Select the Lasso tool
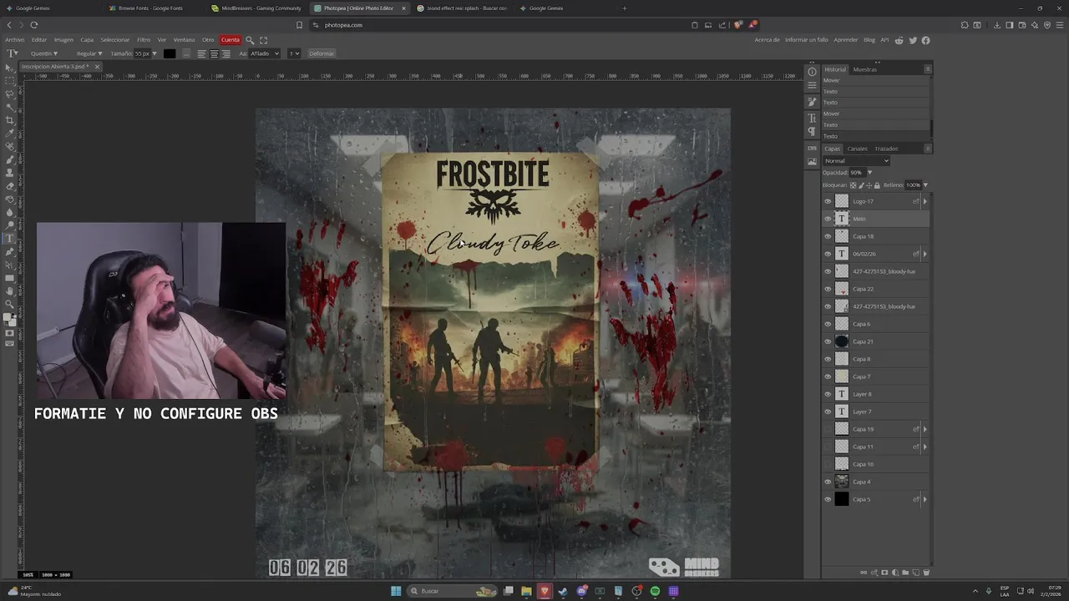Viewport: 1069px width, 601px height. (x=10, y=93)
